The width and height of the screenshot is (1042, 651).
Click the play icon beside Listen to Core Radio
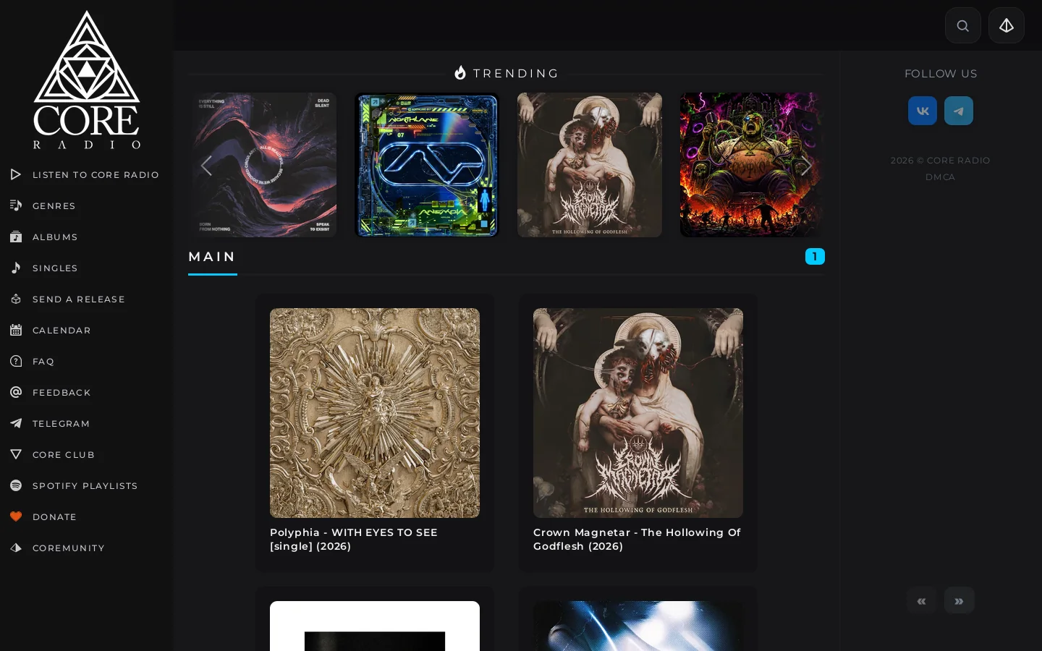point(16,174)
